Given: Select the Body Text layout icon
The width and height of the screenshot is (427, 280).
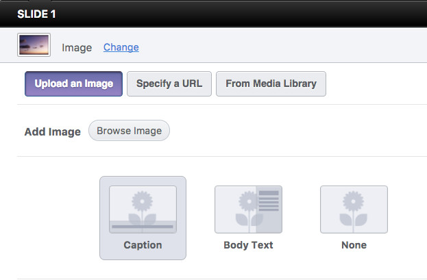Looking at the screenshot, I should tap(248, 209).
